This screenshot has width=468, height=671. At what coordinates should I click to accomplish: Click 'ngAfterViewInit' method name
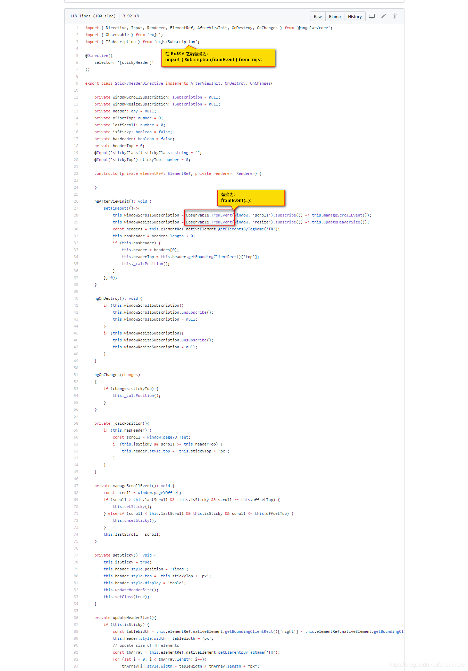(x=111, y=201)
